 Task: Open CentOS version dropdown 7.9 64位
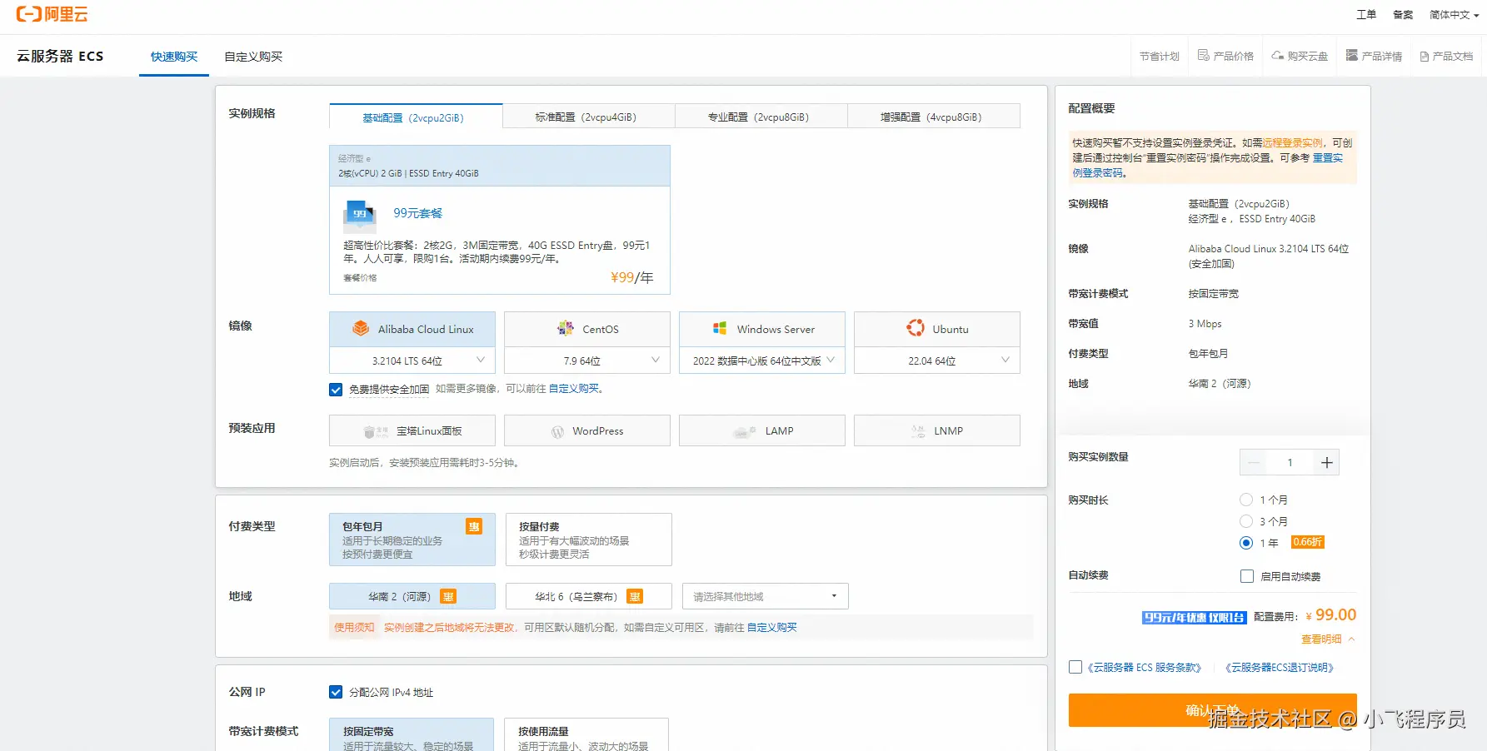587,361
